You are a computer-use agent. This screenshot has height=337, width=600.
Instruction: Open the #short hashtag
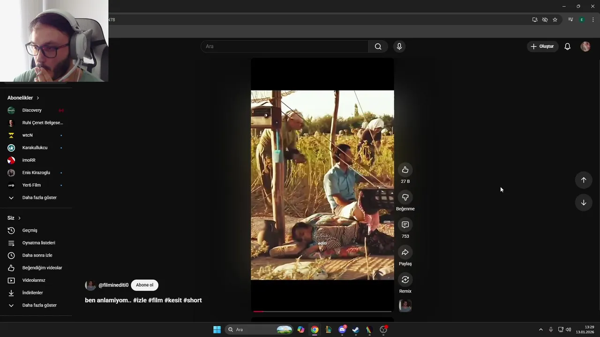(x=193, y=300)
